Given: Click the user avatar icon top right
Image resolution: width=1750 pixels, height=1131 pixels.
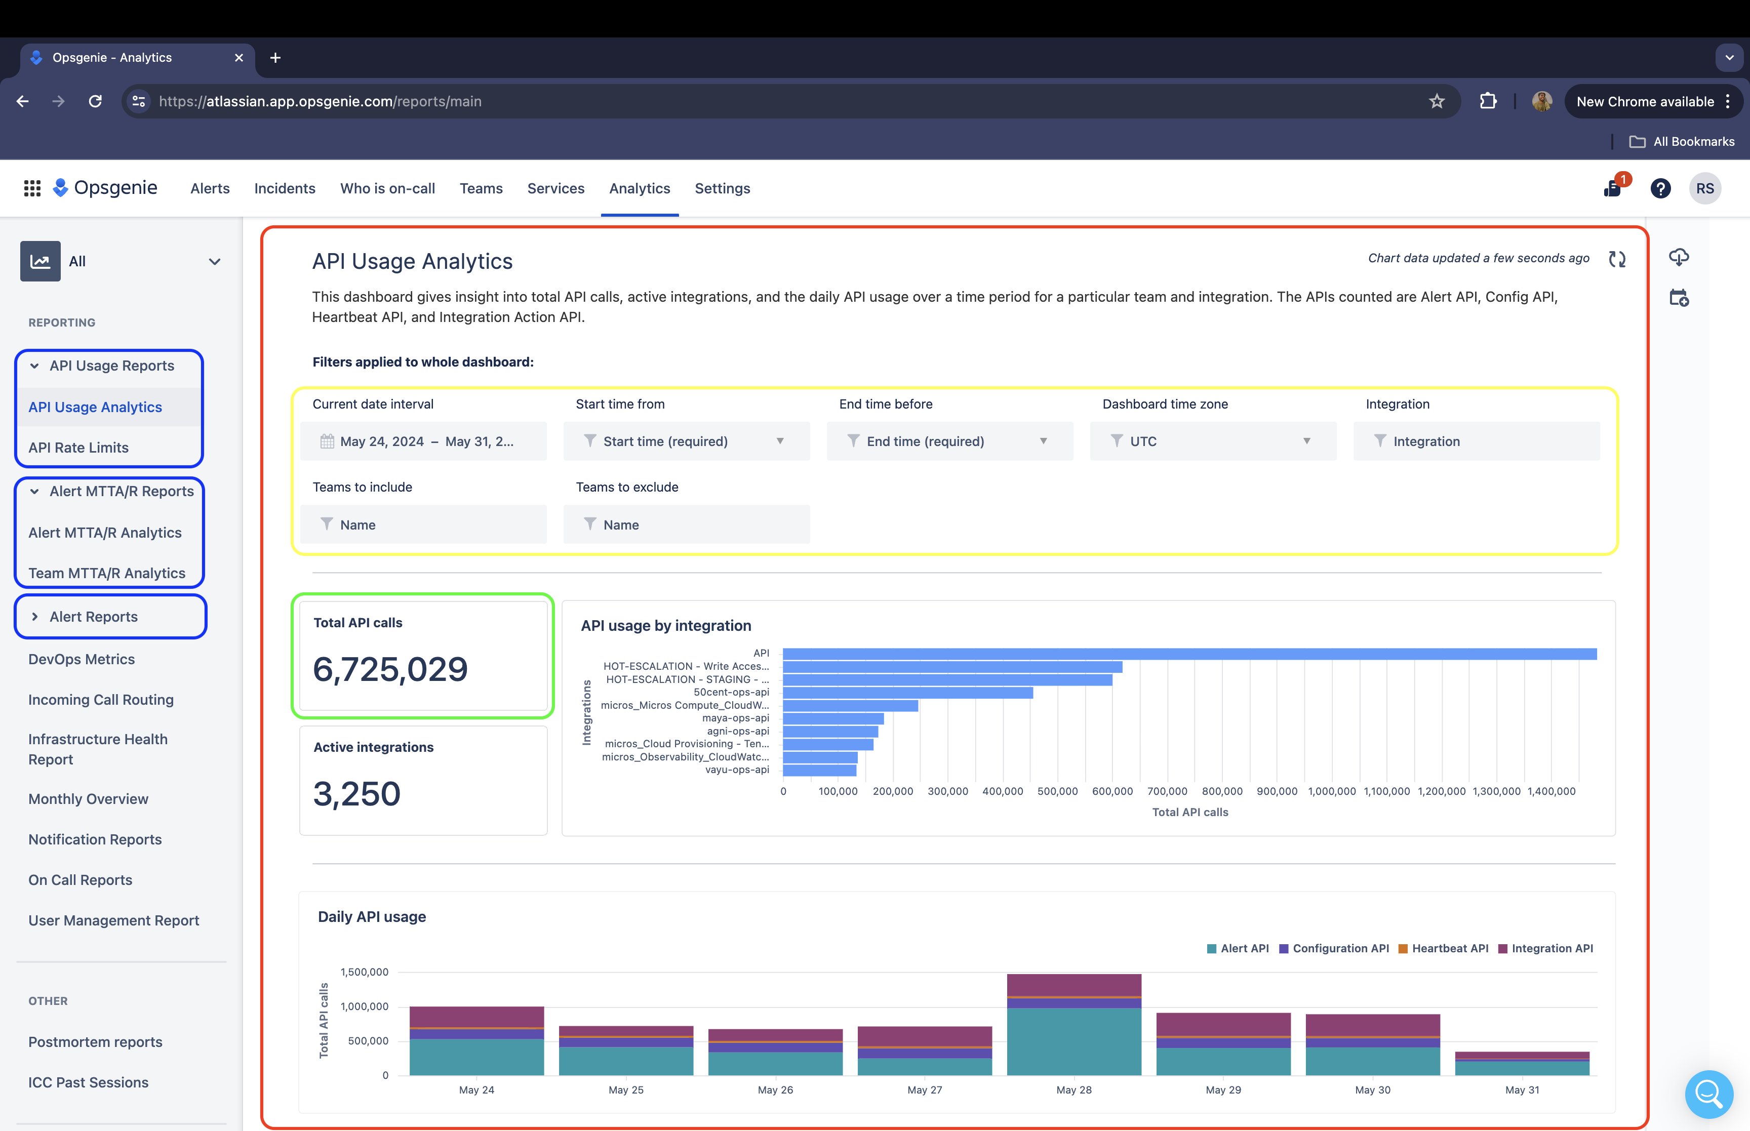Looking at the screenshot, I should point(1542,101).
